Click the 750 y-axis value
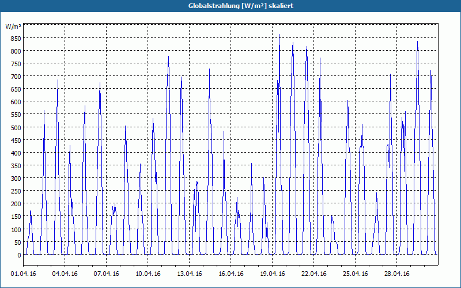 coord(17,64)
